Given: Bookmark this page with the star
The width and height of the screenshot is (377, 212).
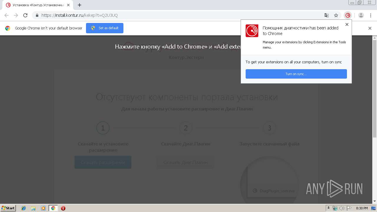Looking at the screenshot, I should 336,15.
